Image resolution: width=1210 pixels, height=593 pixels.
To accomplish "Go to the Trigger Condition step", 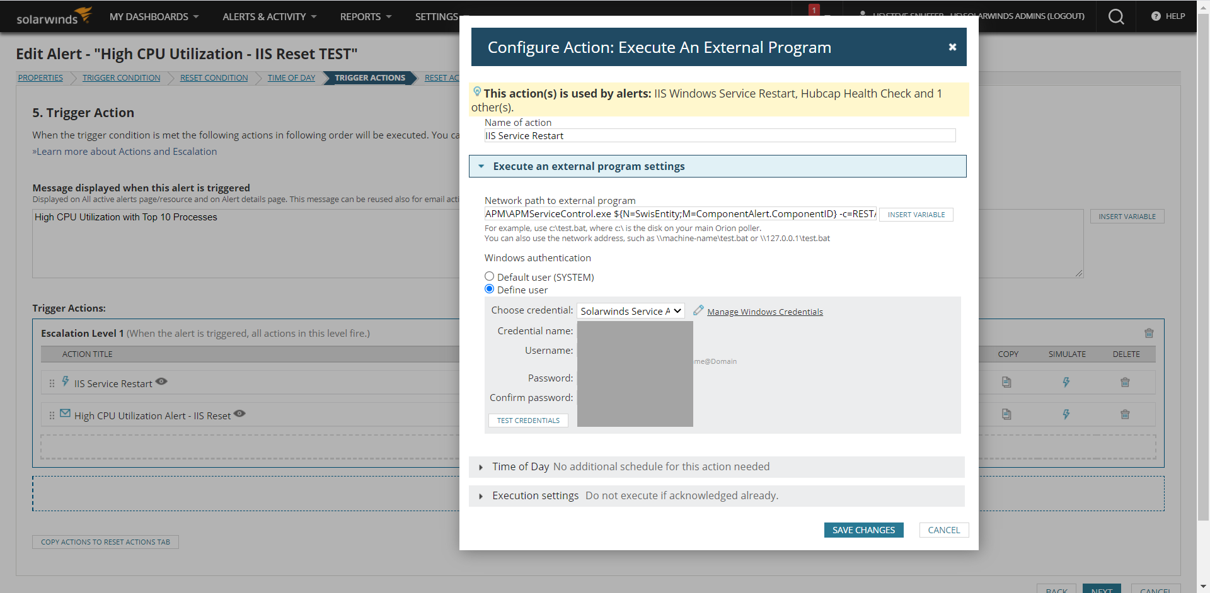I will coord(121,78).
